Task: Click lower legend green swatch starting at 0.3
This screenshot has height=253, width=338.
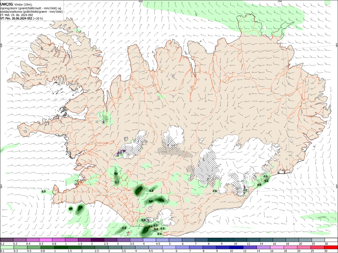Action: (20, 247)
